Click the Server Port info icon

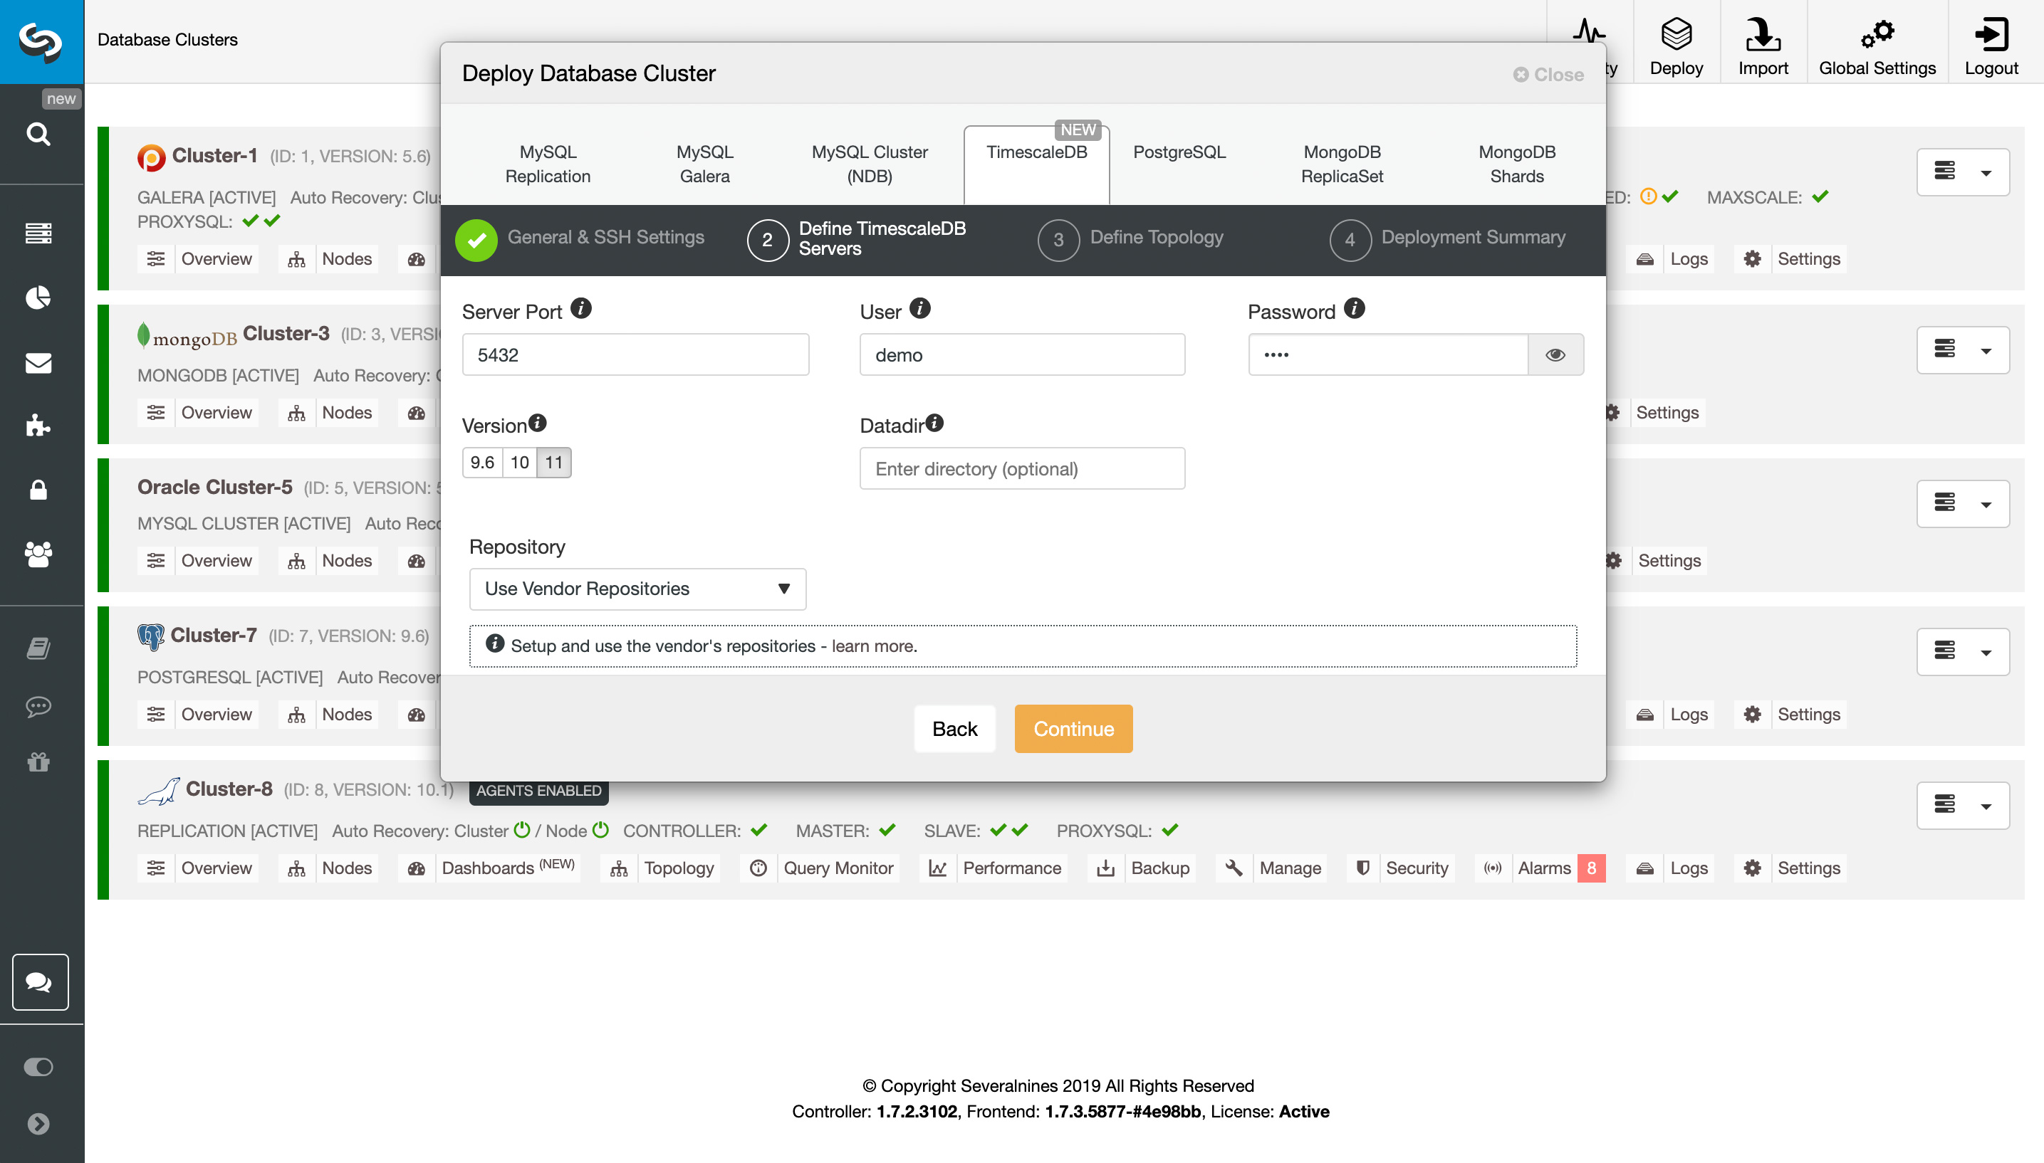pos(581,308)
